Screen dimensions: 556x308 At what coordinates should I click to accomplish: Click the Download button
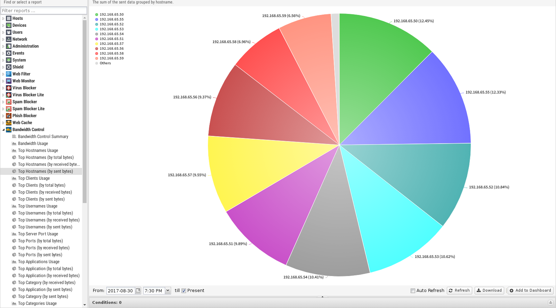pyautogui.click(x=489, y=291)
